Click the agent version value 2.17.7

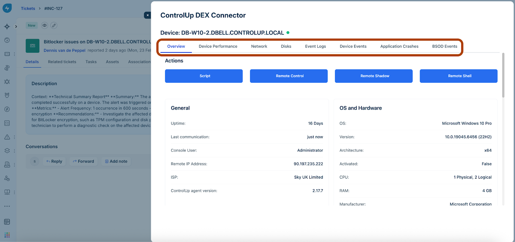click(318, 191)
